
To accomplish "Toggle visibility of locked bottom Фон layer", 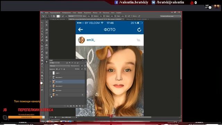I will [51, 95].
